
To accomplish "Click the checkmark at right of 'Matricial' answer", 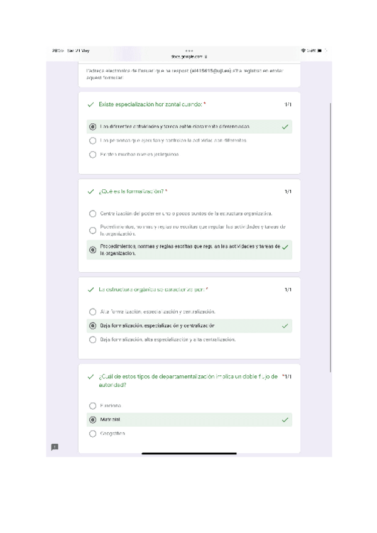I will click(x=285, y=419).
